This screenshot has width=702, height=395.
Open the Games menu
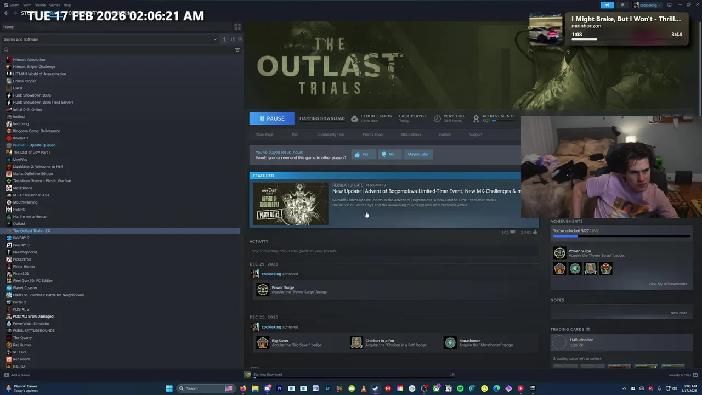click(x=54, y=5)
